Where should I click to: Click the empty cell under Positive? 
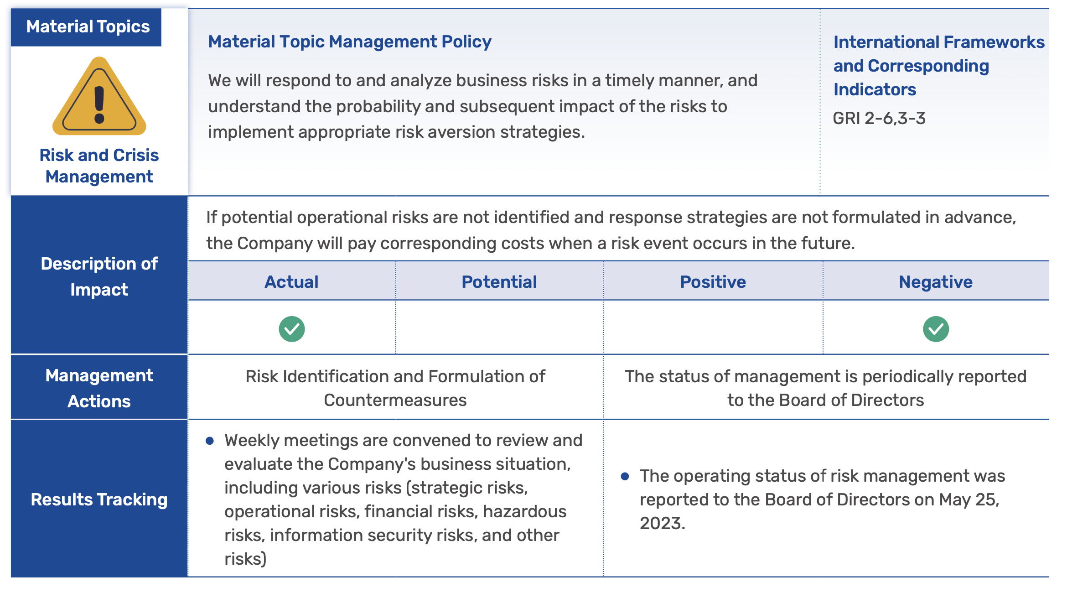point(713,327)
